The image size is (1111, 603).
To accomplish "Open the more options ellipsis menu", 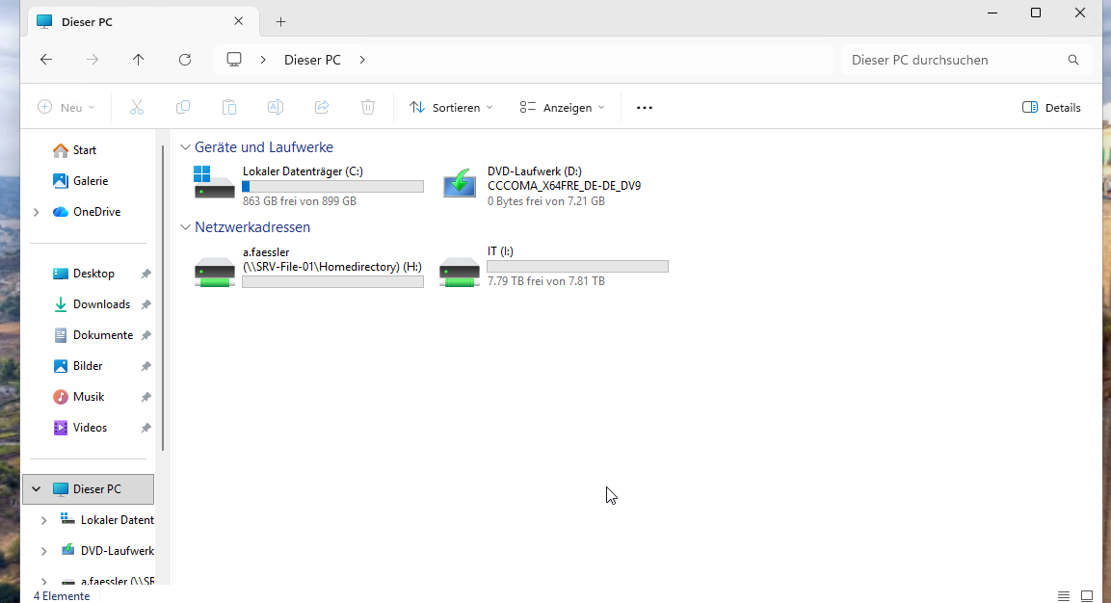I will tap(645, 107).
